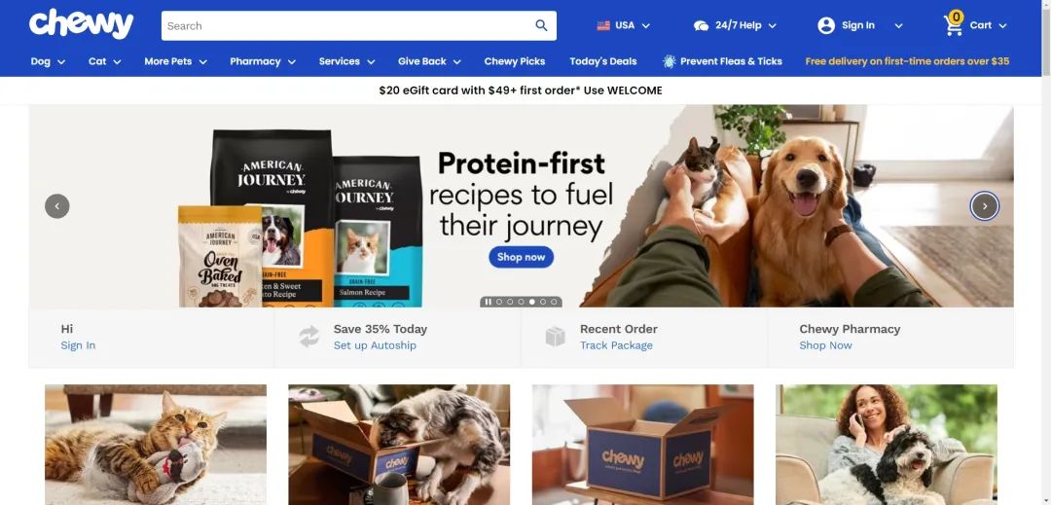The image size is (1051, 505).
Task: Click the USA flag icon
Action: (603, 25)
